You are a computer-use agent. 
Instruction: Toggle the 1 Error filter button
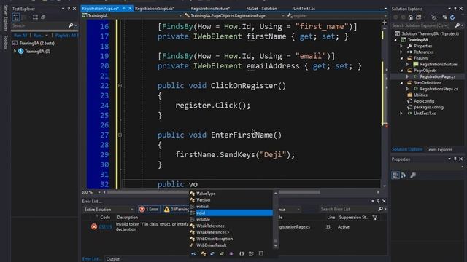click(149, 209)
